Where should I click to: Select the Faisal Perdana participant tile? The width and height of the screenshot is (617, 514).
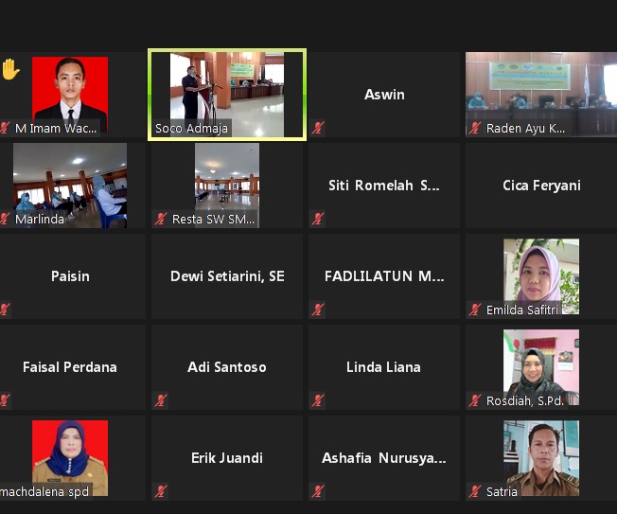(70, 367)
